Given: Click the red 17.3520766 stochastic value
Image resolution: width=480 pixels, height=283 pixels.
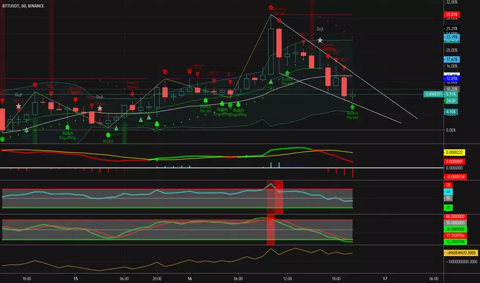Looking at the screenshot, I should coord(455,236).
